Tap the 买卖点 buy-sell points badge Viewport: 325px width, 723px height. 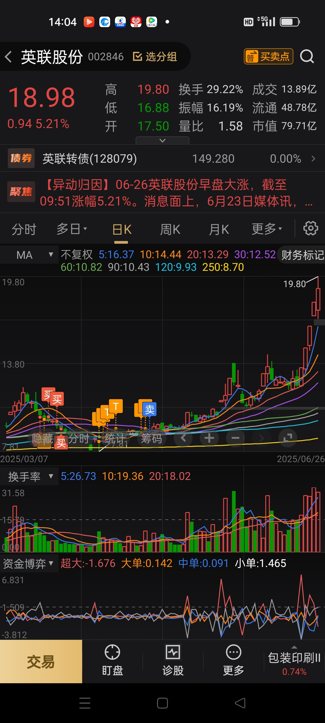(x=268, y=56)
